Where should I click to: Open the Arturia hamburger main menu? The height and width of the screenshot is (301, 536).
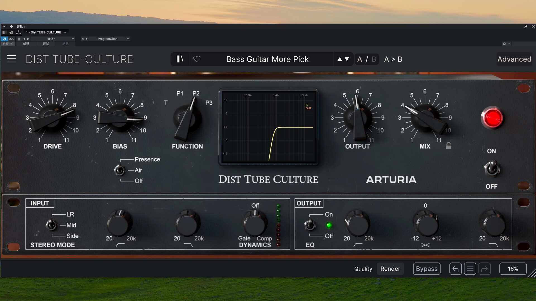click(11, 59)
